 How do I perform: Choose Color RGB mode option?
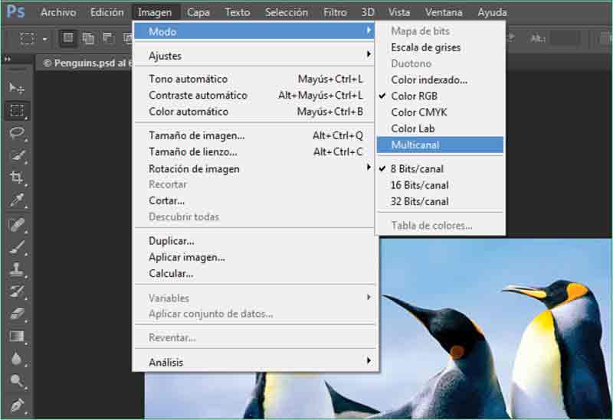(414, 96)
